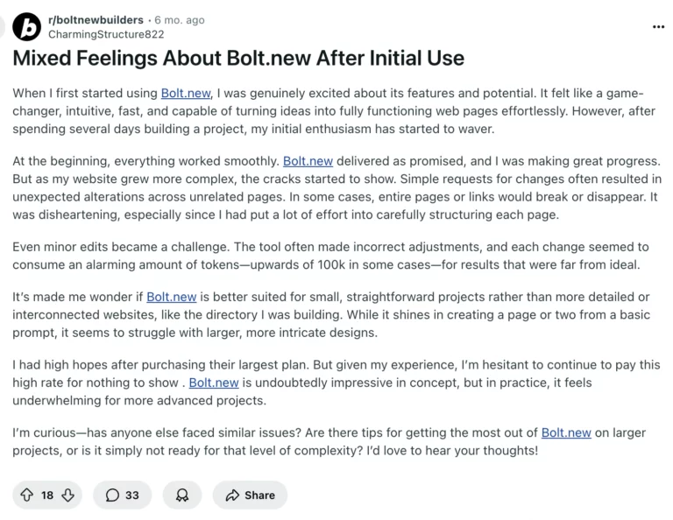This screenshot has width=673, height=520.
Task: Go to r/boltnewbuilders subreddit
Action: [96, 20]
